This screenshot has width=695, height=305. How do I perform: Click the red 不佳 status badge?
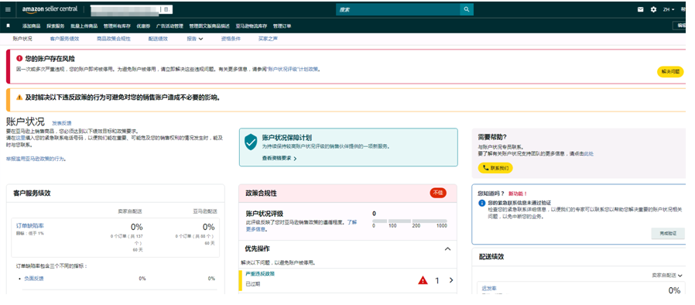click(438, 193)
